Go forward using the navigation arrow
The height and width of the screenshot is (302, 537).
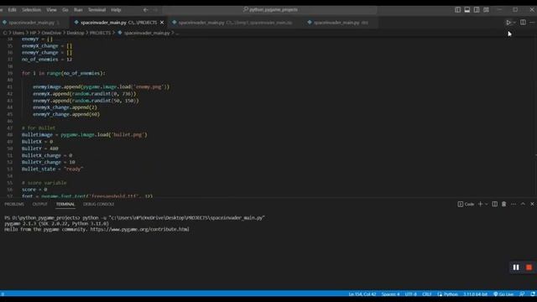point(155,10)
